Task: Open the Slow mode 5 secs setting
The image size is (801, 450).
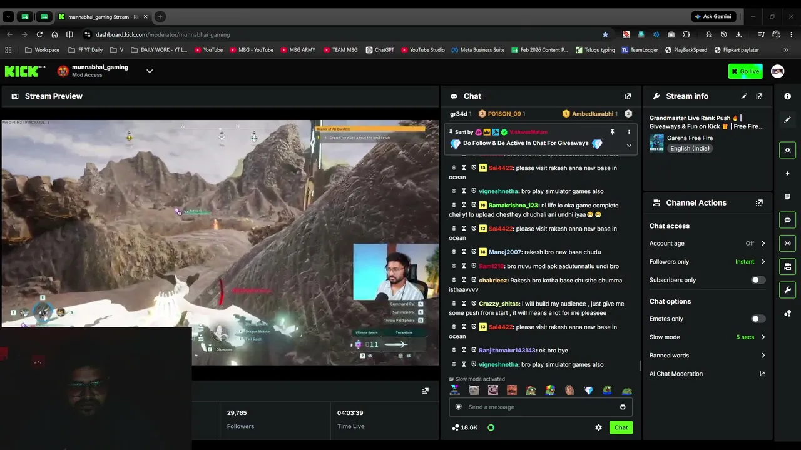Action: click(x=707, y=337)
